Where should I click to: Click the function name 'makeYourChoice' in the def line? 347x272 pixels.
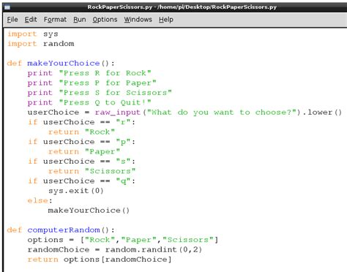[x=64, y=64]
